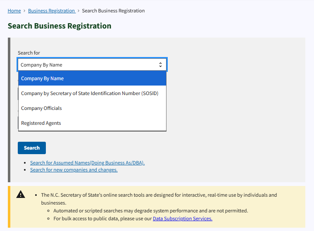Visit the Data Subscription Services link

point(182,219)
